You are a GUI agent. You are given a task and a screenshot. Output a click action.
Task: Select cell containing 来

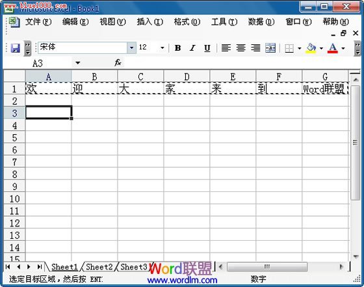tap(233, 89)
